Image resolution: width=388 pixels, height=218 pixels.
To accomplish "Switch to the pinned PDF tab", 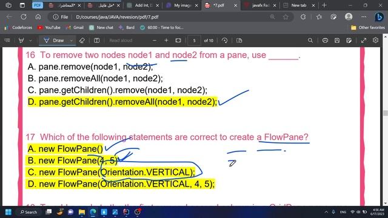I will pyautogui.click(x=38, y=5).
